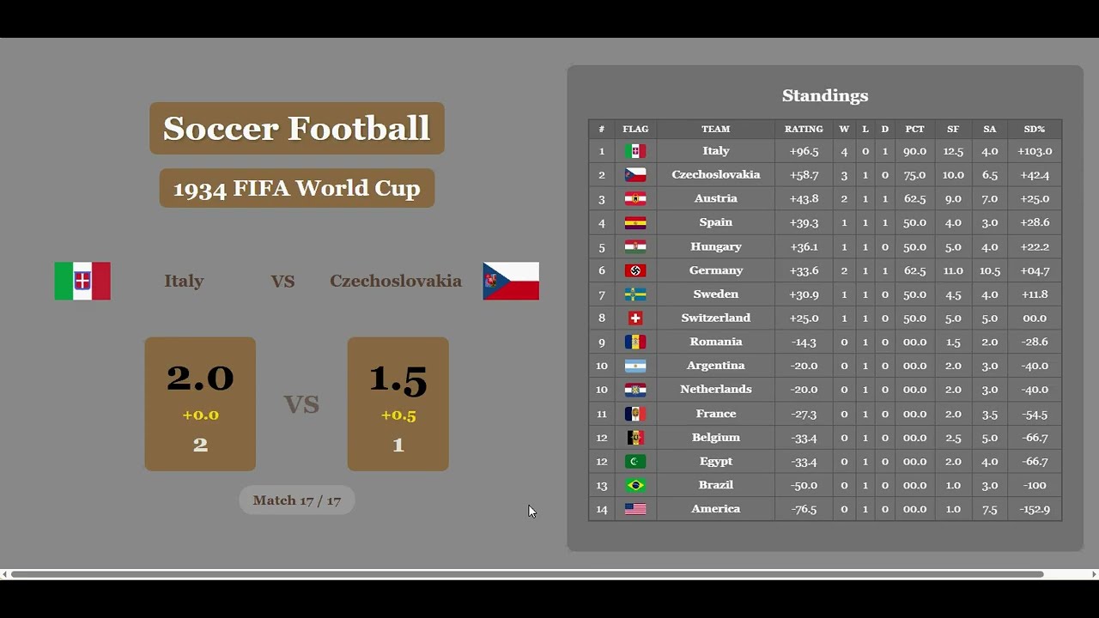This screenshot has height=618, width=1099.
Task: Click the SA column header
Action: pyautogui.click(x=990, y=129)
